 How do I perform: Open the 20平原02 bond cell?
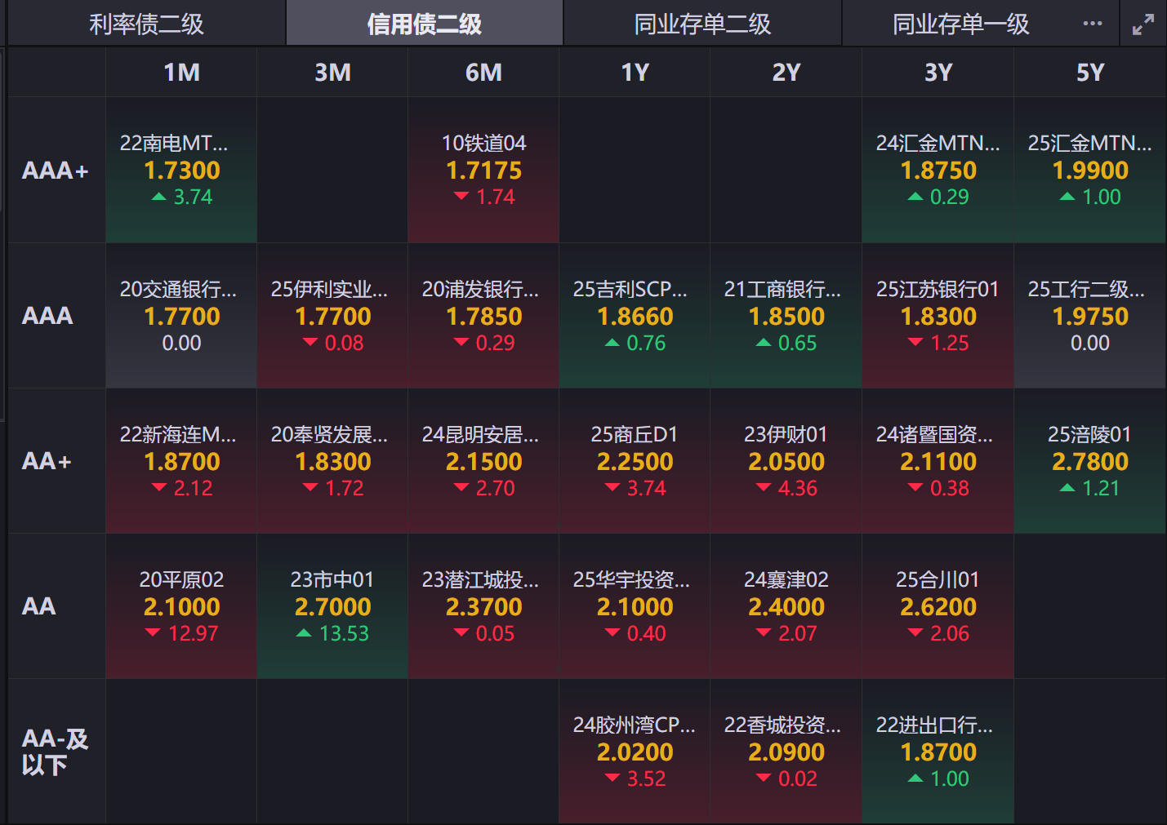pos(181,606)
